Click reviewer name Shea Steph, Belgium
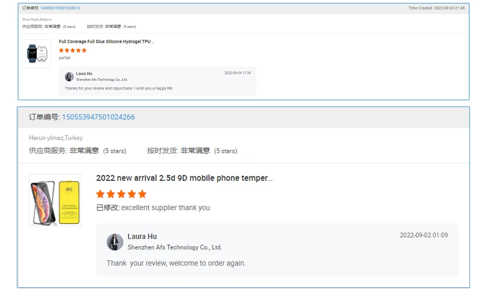The image size is (482, 305). pyautogui.click(x=37, y=20)
